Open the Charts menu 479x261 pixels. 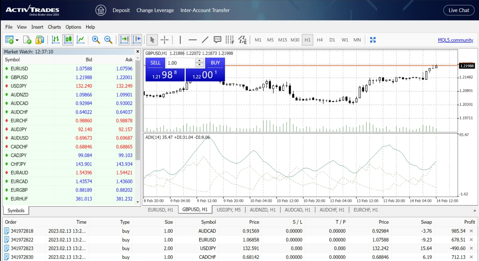(x=54, y=27)
